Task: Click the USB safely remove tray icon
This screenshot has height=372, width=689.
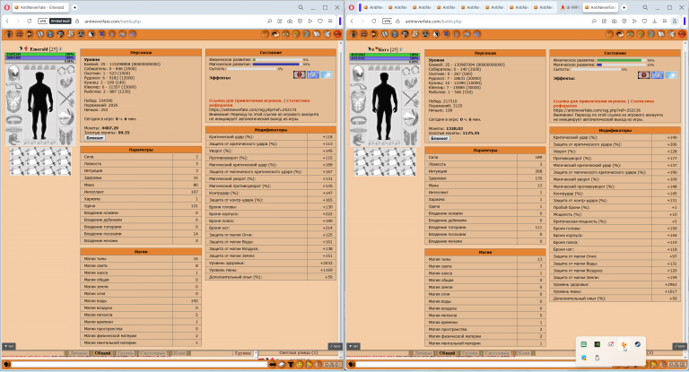Action: (x=597, y=358)
